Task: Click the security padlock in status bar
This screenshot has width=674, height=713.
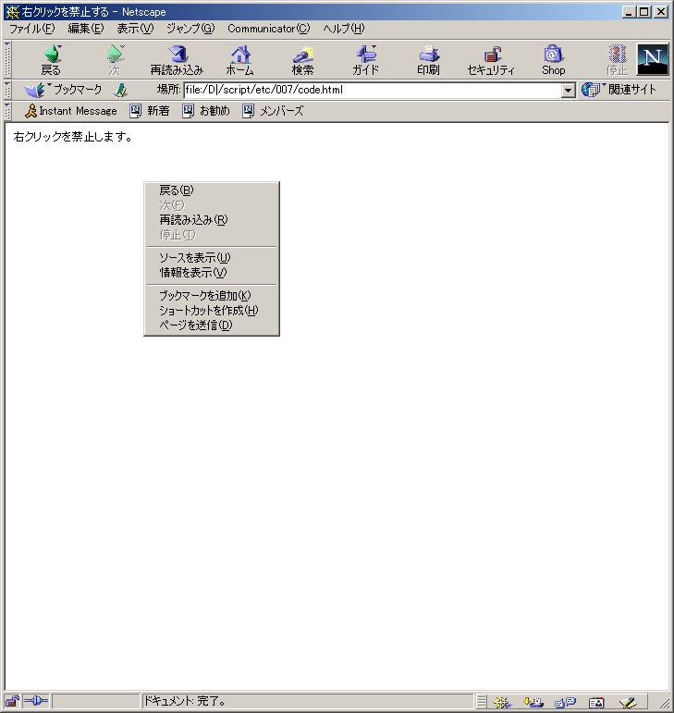Action: tap(12, 702)
